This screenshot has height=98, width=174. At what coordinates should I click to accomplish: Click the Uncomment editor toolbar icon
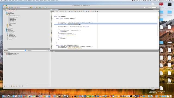[98, 11]
